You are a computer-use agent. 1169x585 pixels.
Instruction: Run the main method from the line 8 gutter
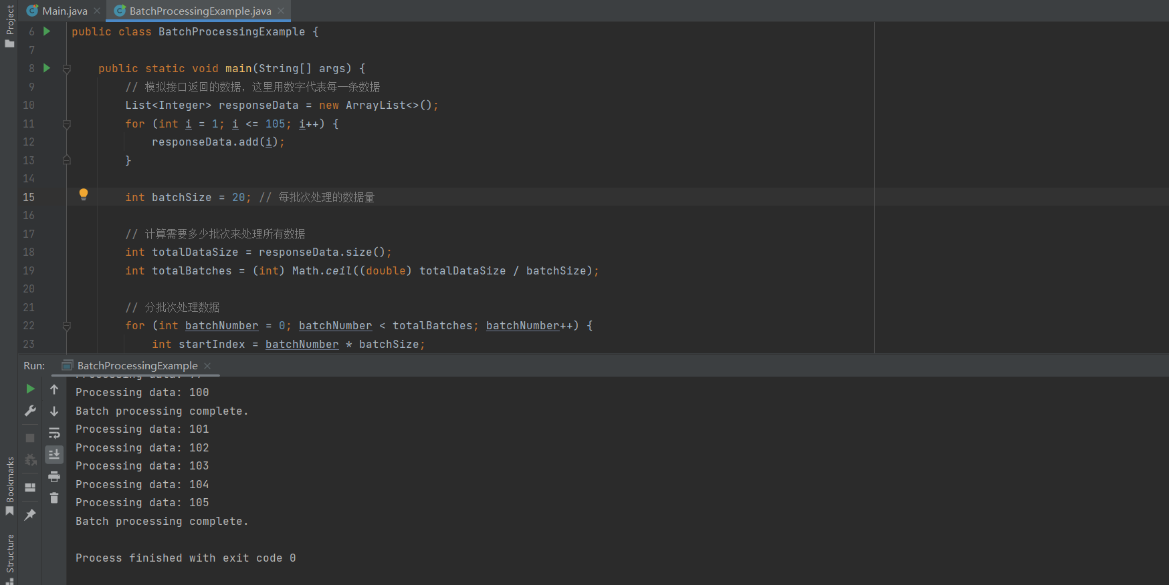click(x=47, y=68)
